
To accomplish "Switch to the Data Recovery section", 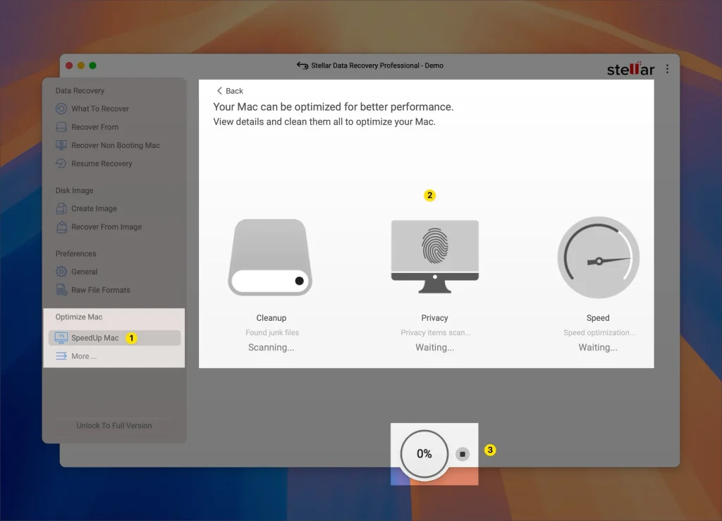I will [80, 90].
